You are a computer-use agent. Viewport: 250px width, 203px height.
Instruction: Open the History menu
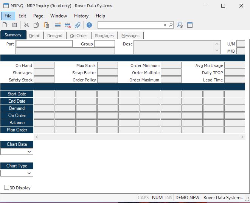click(x=81, y=16)
